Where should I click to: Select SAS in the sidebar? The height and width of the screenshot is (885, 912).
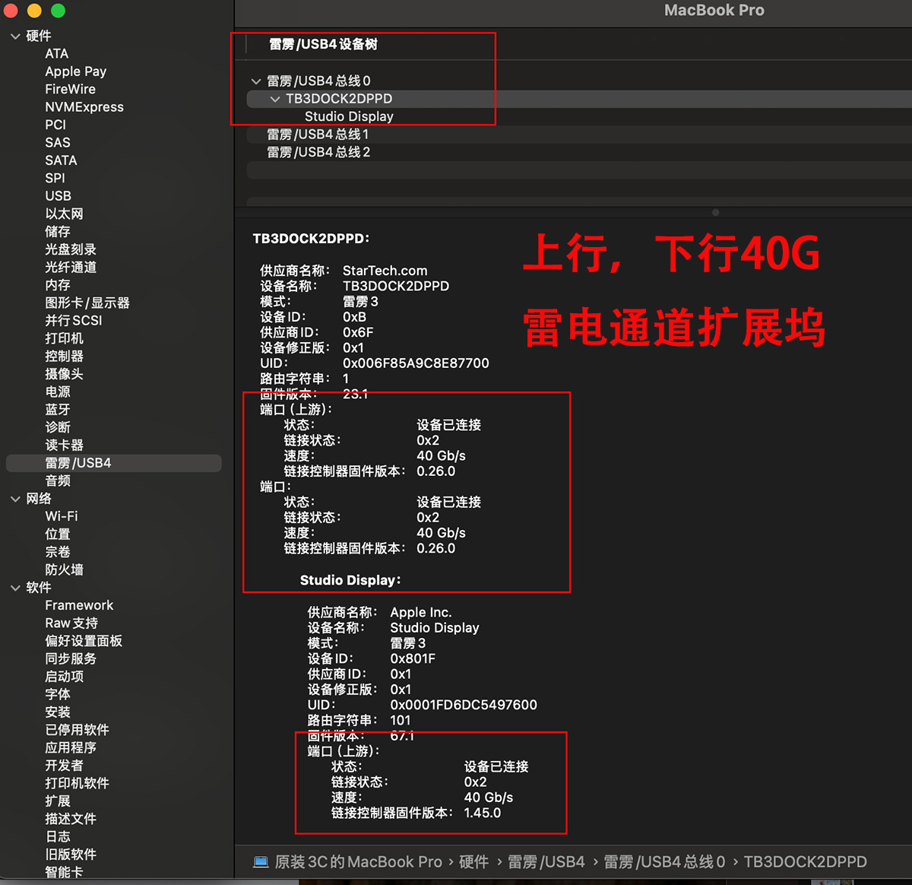[58, 142]
